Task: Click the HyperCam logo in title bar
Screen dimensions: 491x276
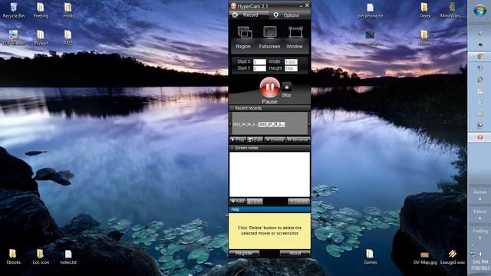Action: pyautogui.click(x=233, y=6)
